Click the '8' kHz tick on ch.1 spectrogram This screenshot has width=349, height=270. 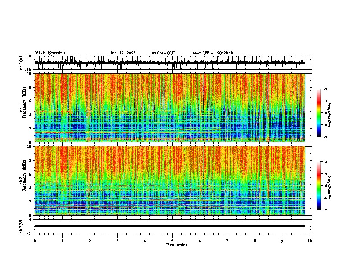31,87
